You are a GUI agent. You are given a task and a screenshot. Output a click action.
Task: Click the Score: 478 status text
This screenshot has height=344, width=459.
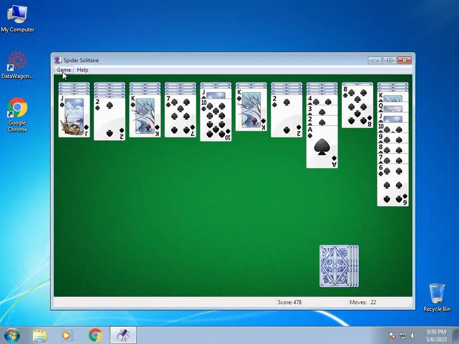(x=290, y=302)
